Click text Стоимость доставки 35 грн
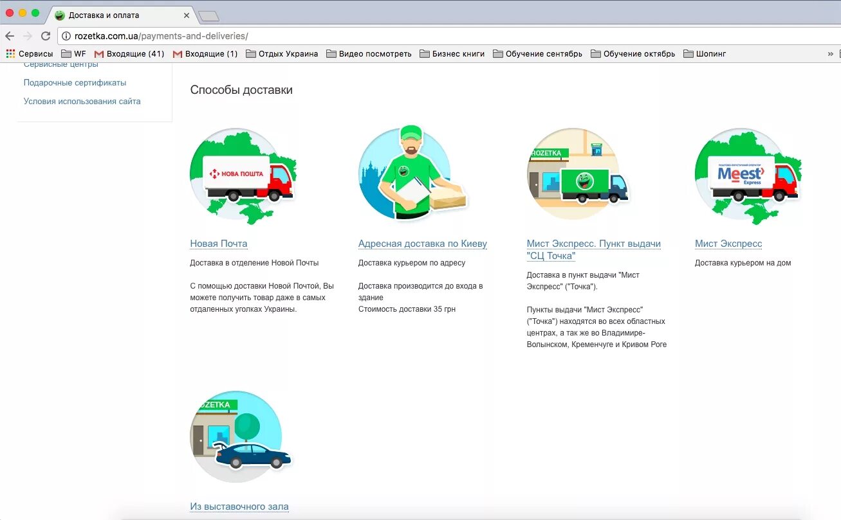Screen dimensions: 841x520 click(x=407, y=309)
